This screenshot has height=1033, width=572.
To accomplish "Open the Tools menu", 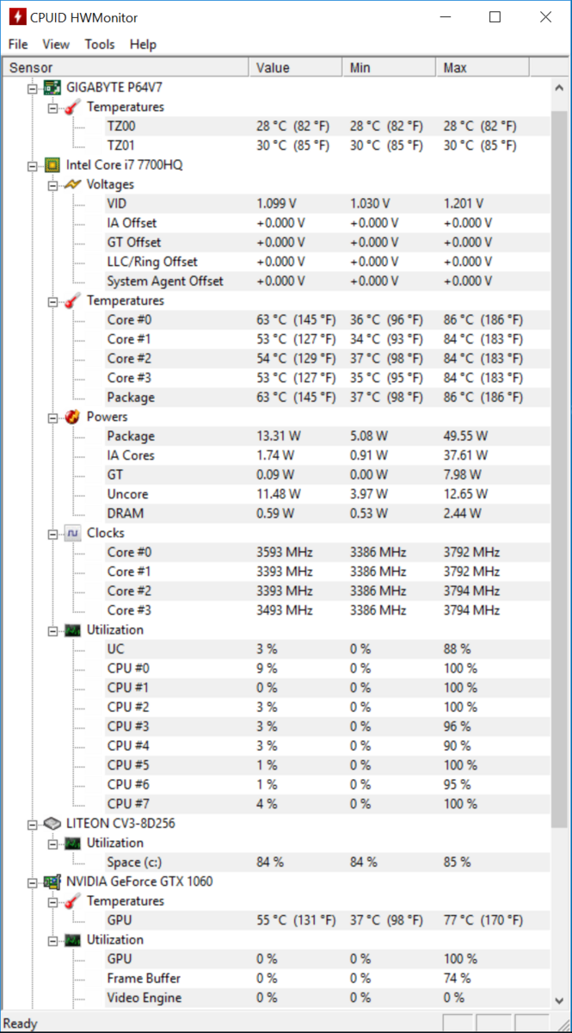I will pos(100,44).
